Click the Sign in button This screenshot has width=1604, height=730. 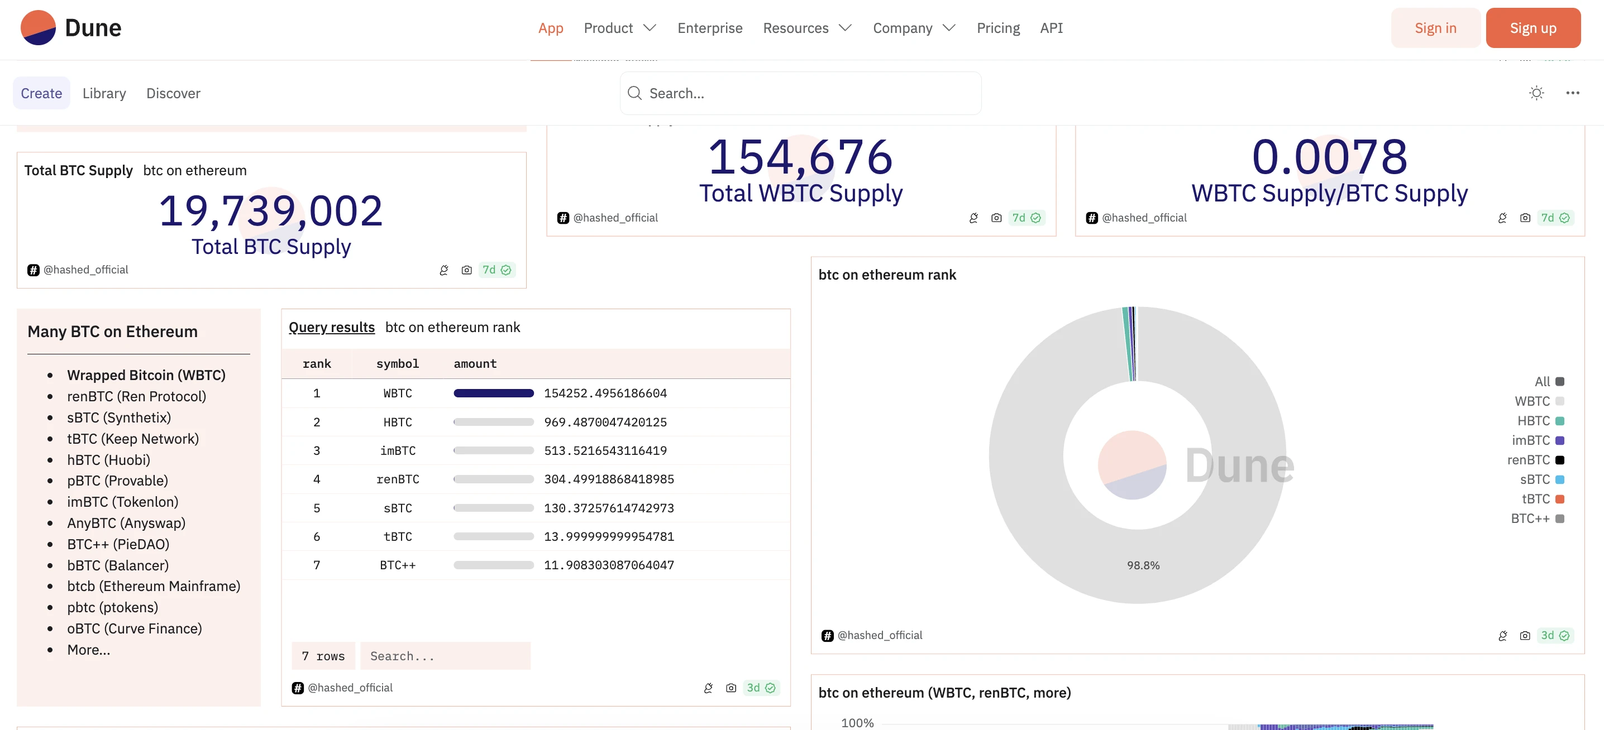(1435, 27)
